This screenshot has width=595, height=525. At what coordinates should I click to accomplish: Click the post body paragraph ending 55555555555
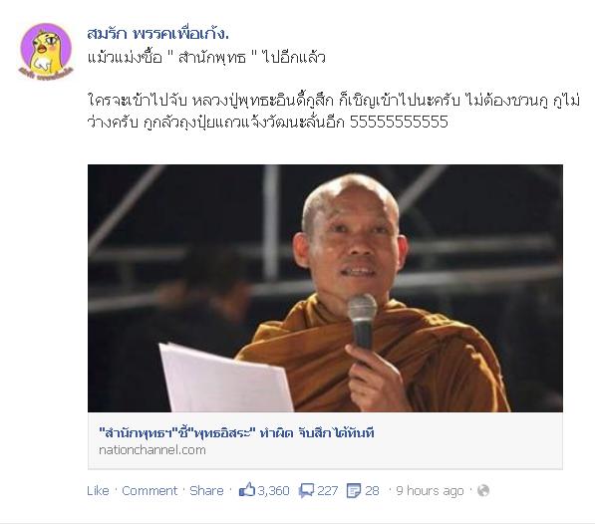pyautogui.click(x=333, y=112)
